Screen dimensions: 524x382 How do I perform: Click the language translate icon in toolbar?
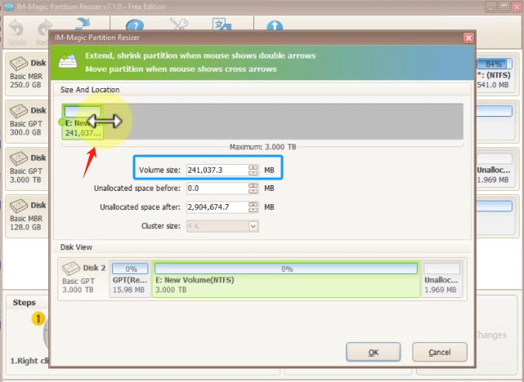[x=222, y=24]
